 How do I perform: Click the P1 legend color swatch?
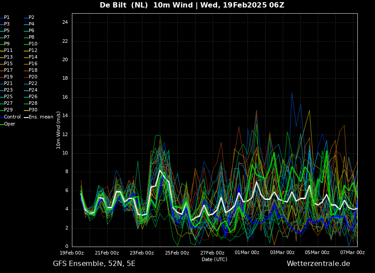2,18
